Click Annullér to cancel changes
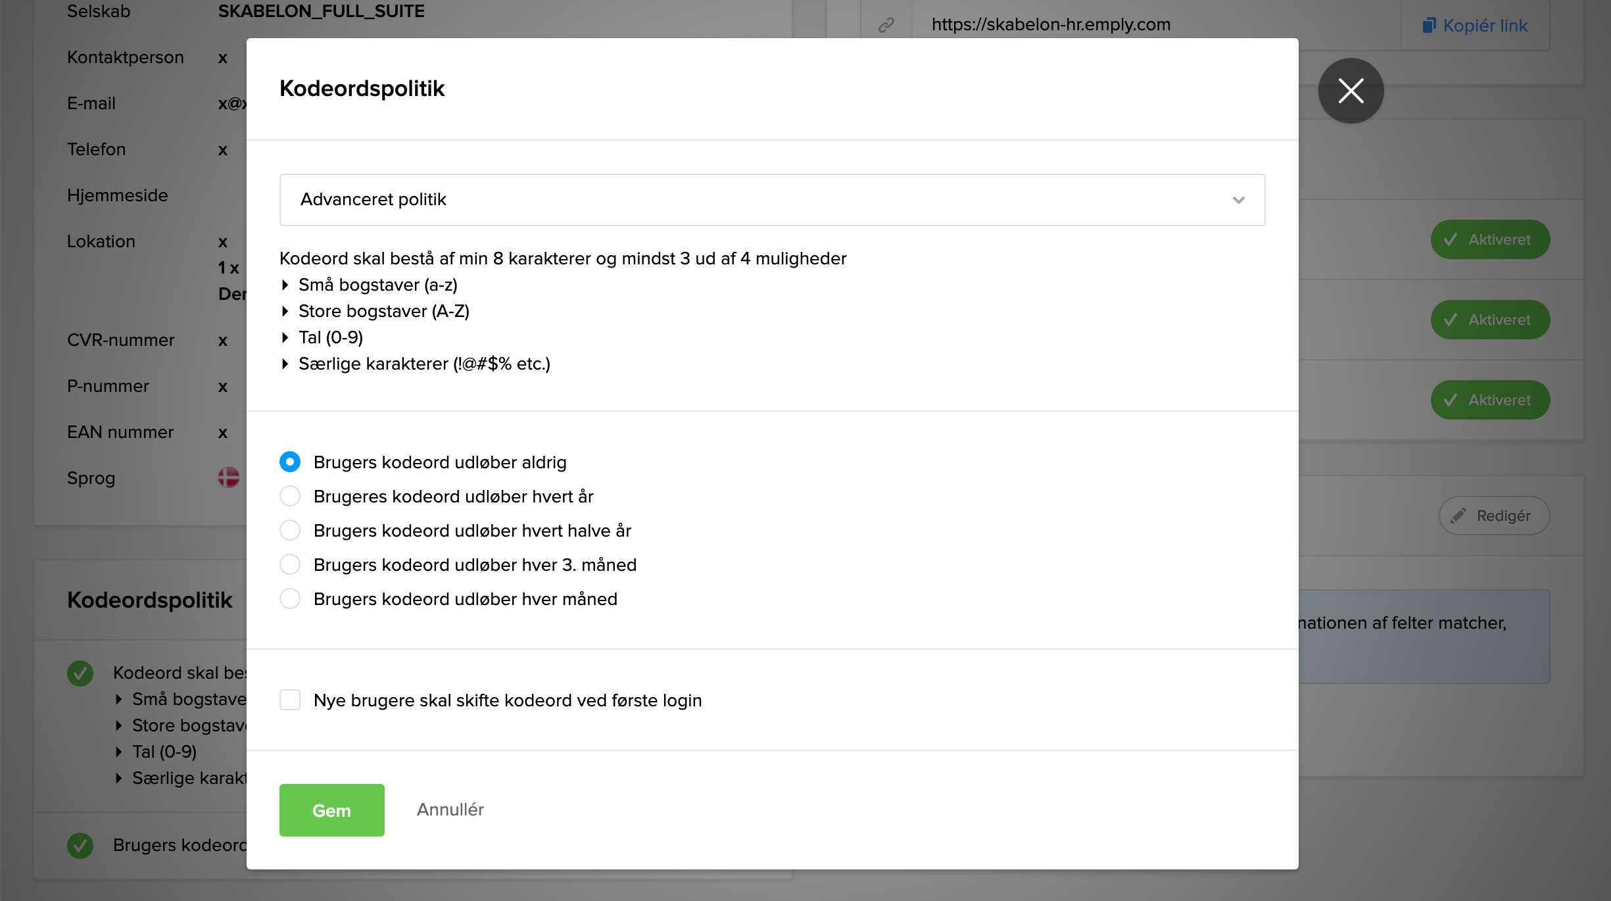Viewport: 1611px width, 901px height. coord(450,810)
